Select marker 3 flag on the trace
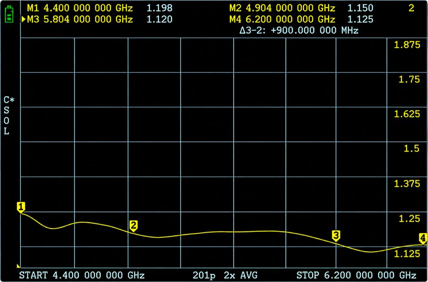Image resolution: width=428 pixels, height=282 pixels. point(336,236)
